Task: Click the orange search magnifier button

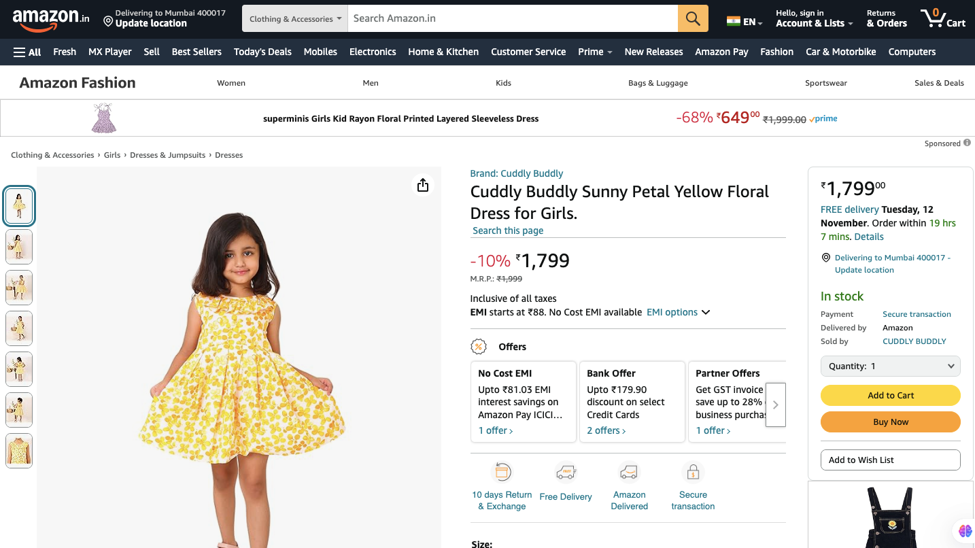Action: click(693, 18)
